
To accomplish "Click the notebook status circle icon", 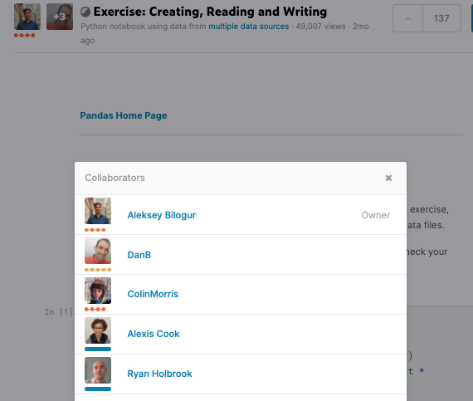I will pyautogui.click(x=85, y=12).
